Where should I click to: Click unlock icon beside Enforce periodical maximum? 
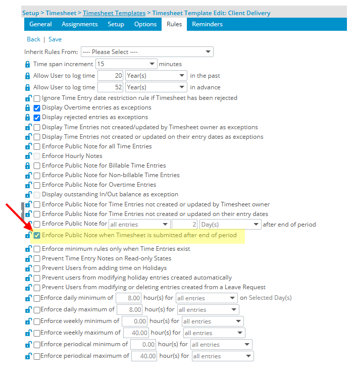28,356
